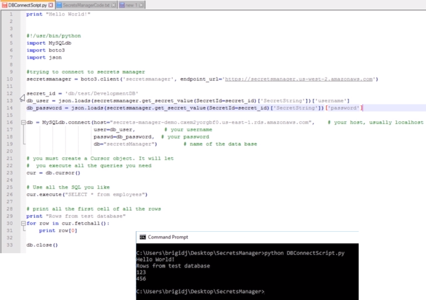The height and width of the screenshot is (300, 426).
Task: Close DBConnectScript.py using the tab's X icon
Action: [50, 5]
